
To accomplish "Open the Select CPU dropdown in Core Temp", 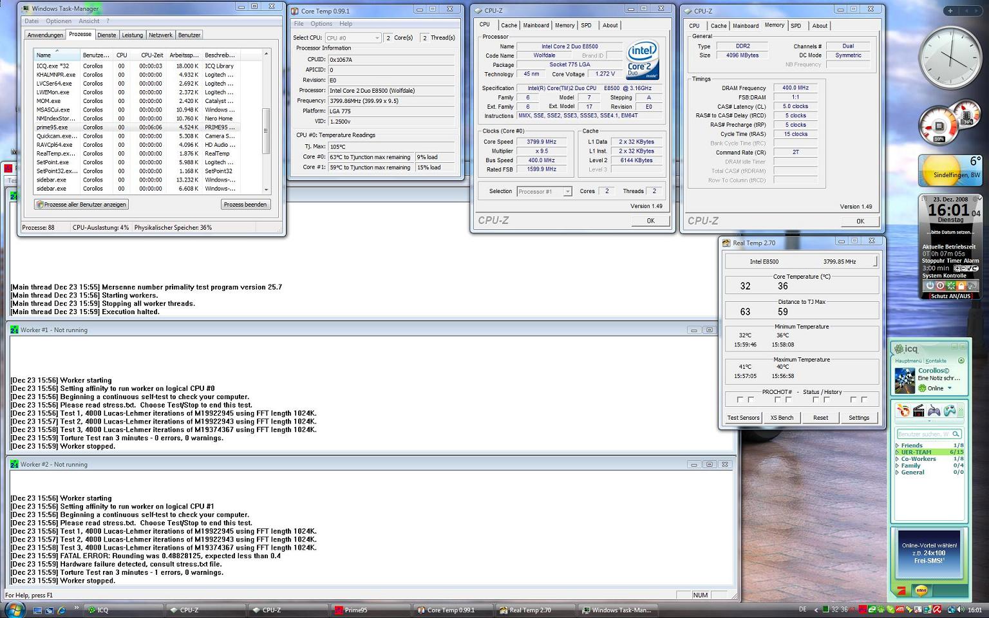I will [353, 38].
